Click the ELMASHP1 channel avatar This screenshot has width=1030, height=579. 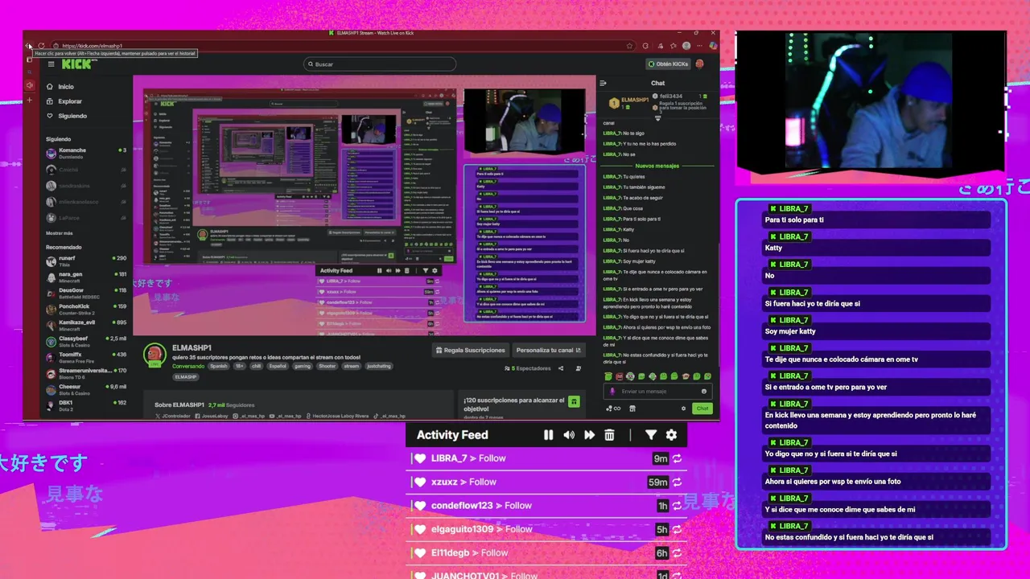[x=154, y=355]
